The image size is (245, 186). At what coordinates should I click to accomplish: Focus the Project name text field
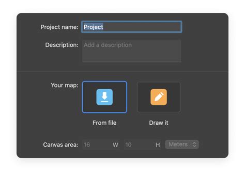click(132, 27)
